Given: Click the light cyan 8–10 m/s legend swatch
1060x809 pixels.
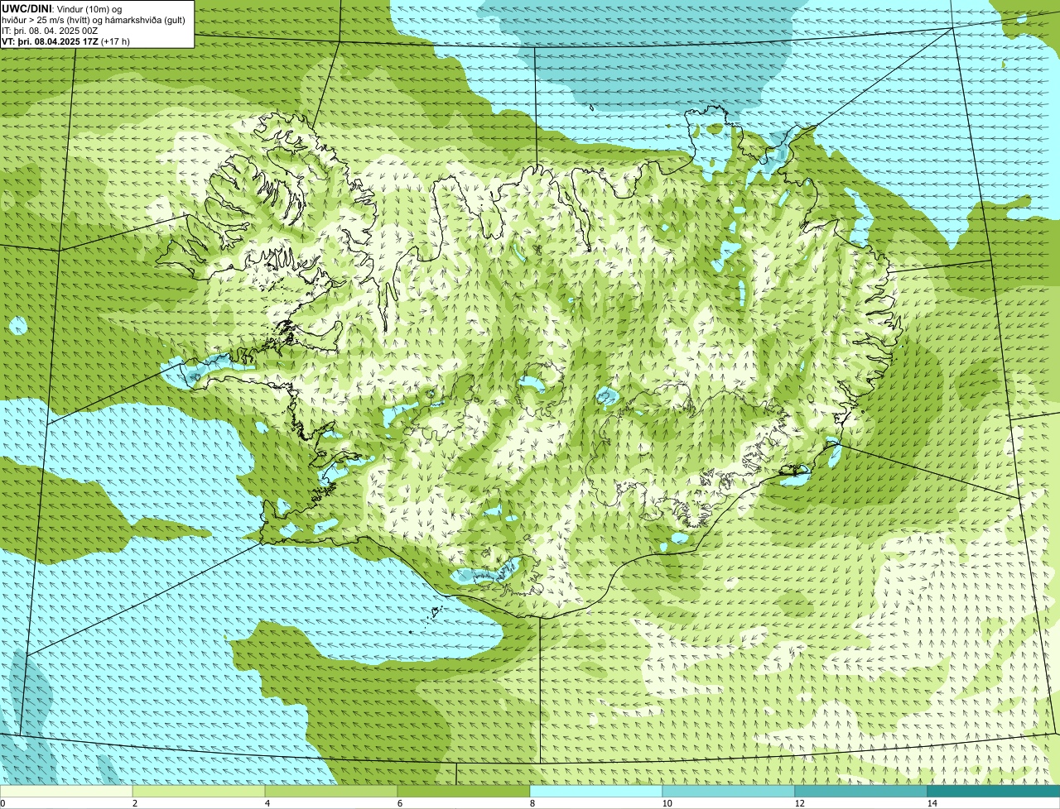Looking at the screenshot, I should [x=596, y=792].
